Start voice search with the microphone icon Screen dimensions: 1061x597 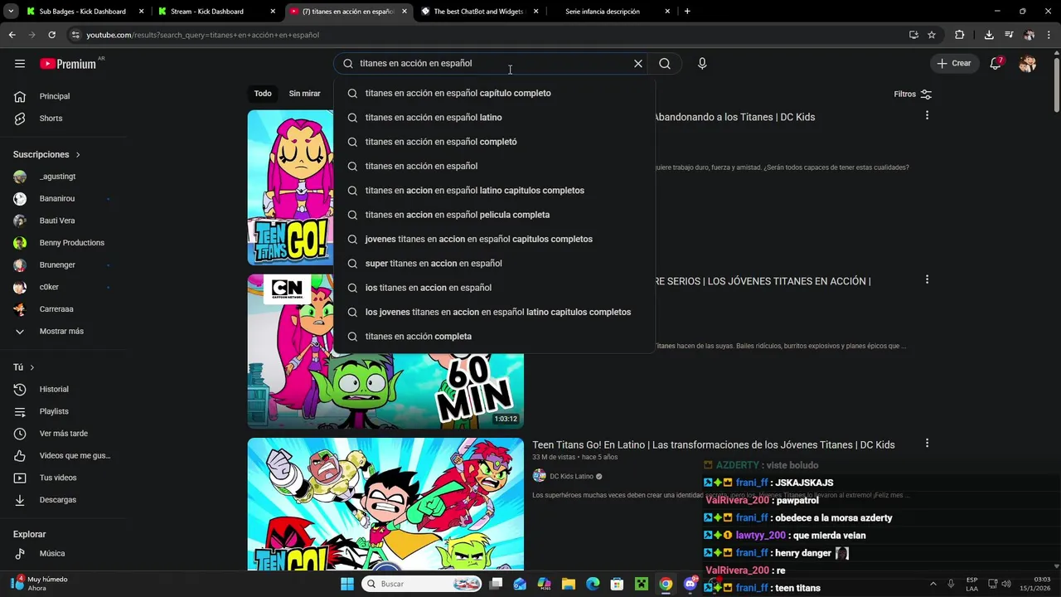(x=702, y=64)
